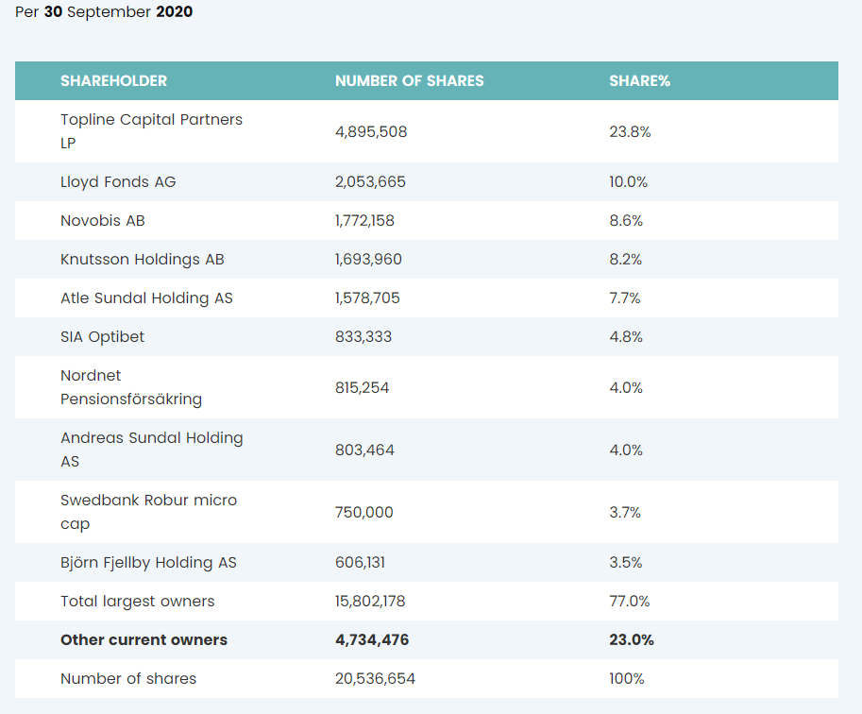
Task: Select the Novobis AB row name
Action: point(103,220)
